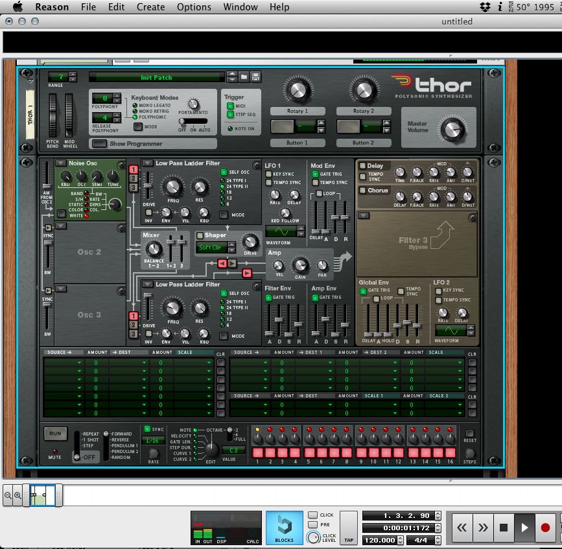Rewind with the double-left arrow button
Image resolution: width=562 pixels, height=549 pixels.
click(462, 528)
